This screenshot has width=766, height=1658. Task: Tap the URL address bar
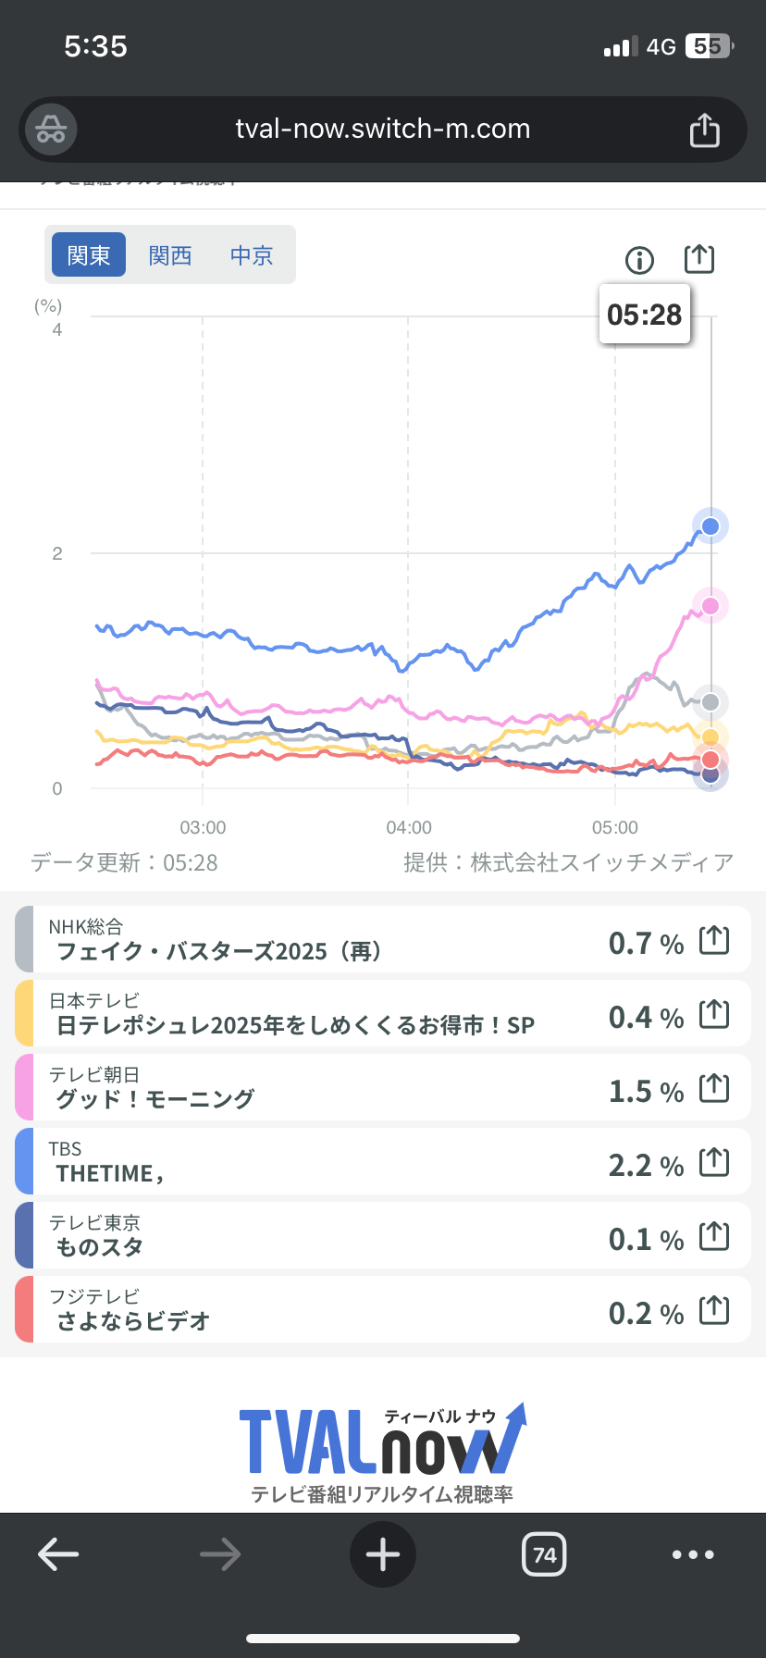tap(383, 129)
